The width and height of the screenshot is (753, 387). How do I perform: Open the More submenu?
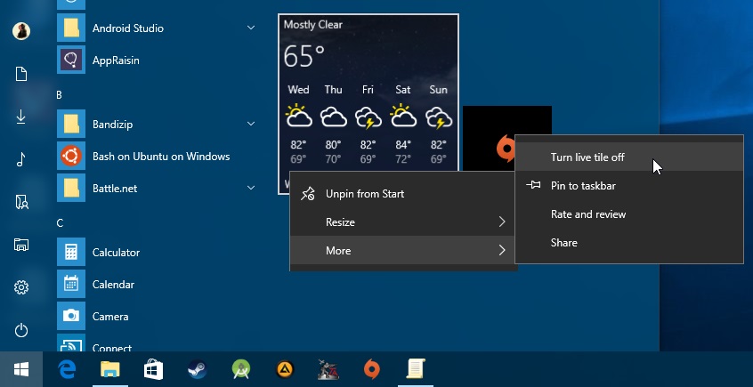403,250
